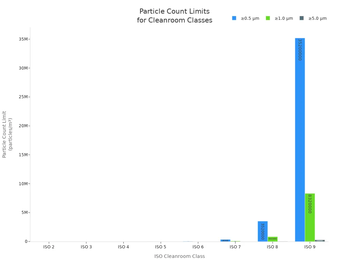Click the blue ≥0.5 µm legend swatch
Screen dimensions: 349x262
coord(234,18)
